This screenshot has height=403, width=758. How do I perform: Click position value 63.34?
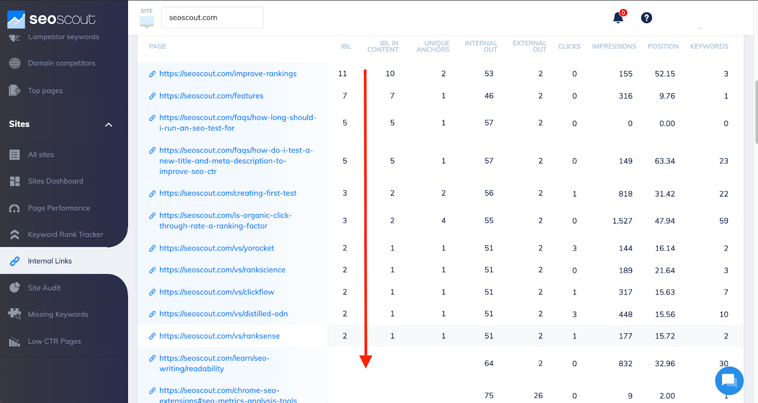coord(665,161)
